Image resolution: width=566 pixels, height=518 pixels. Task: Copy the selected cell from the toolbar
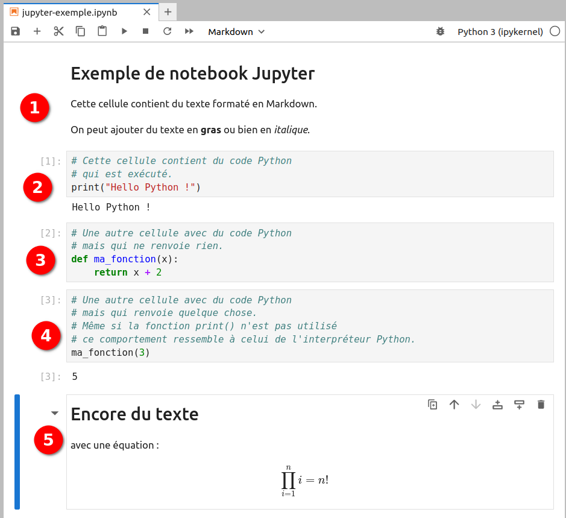tap(80, 31)
